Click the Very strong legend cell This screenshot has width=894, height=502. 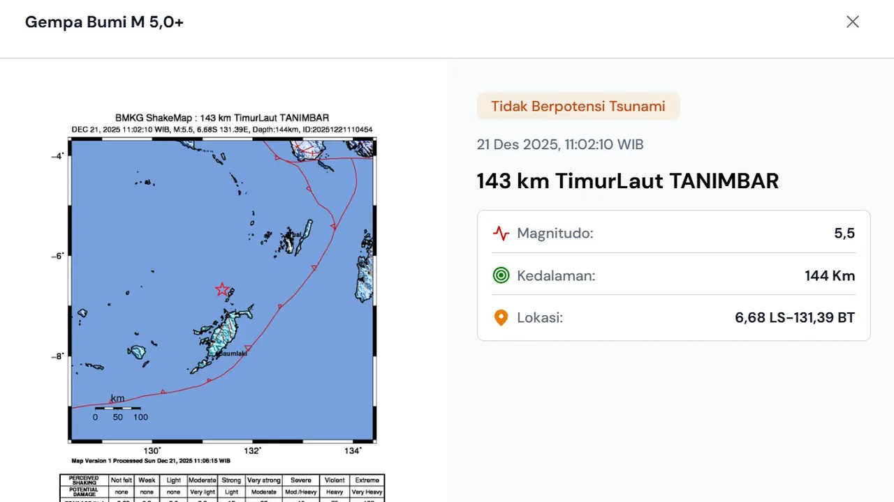click(x=263, y=480)
